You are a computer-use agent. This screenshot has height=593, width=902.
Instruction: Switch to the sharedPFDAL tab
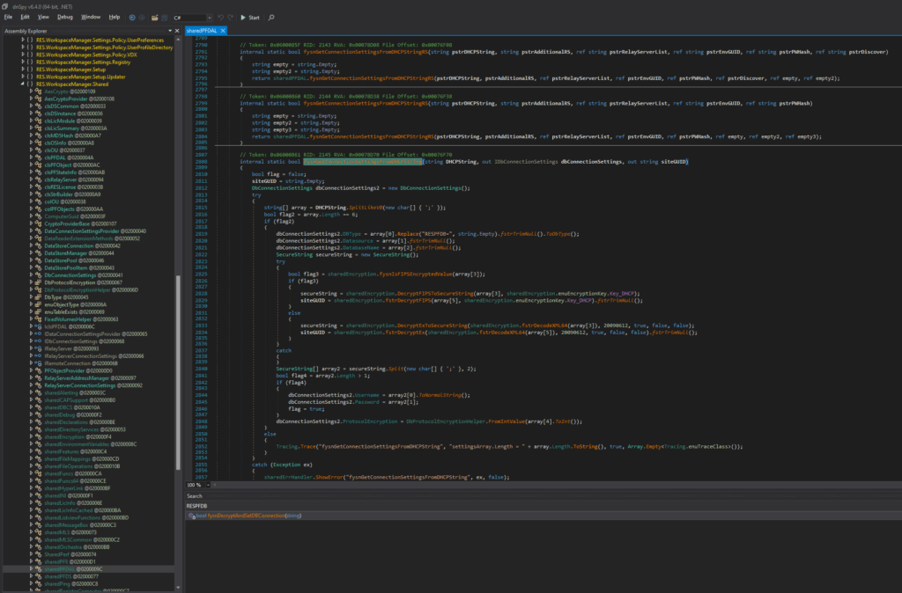[202, 30]
